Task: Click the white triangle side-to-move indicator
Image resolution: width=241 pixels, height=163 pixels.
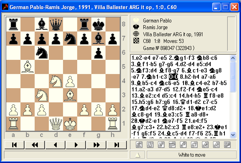Action: [137, 155]
